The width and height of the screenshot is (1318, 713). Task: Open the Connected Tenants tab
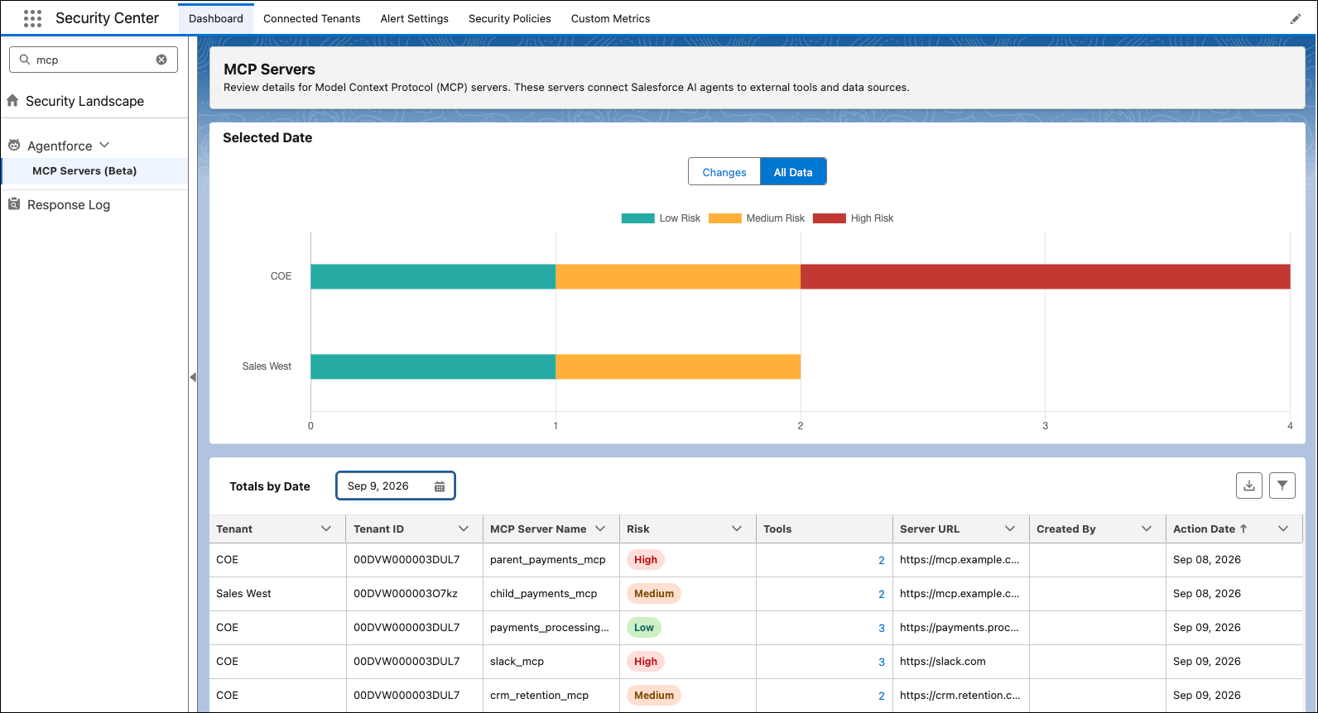[312, 18]
